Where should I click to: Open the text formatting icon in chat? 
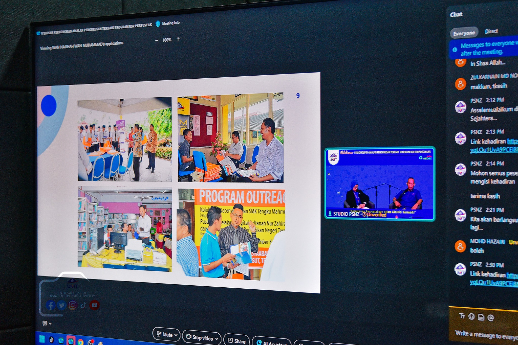click(462, 316)
